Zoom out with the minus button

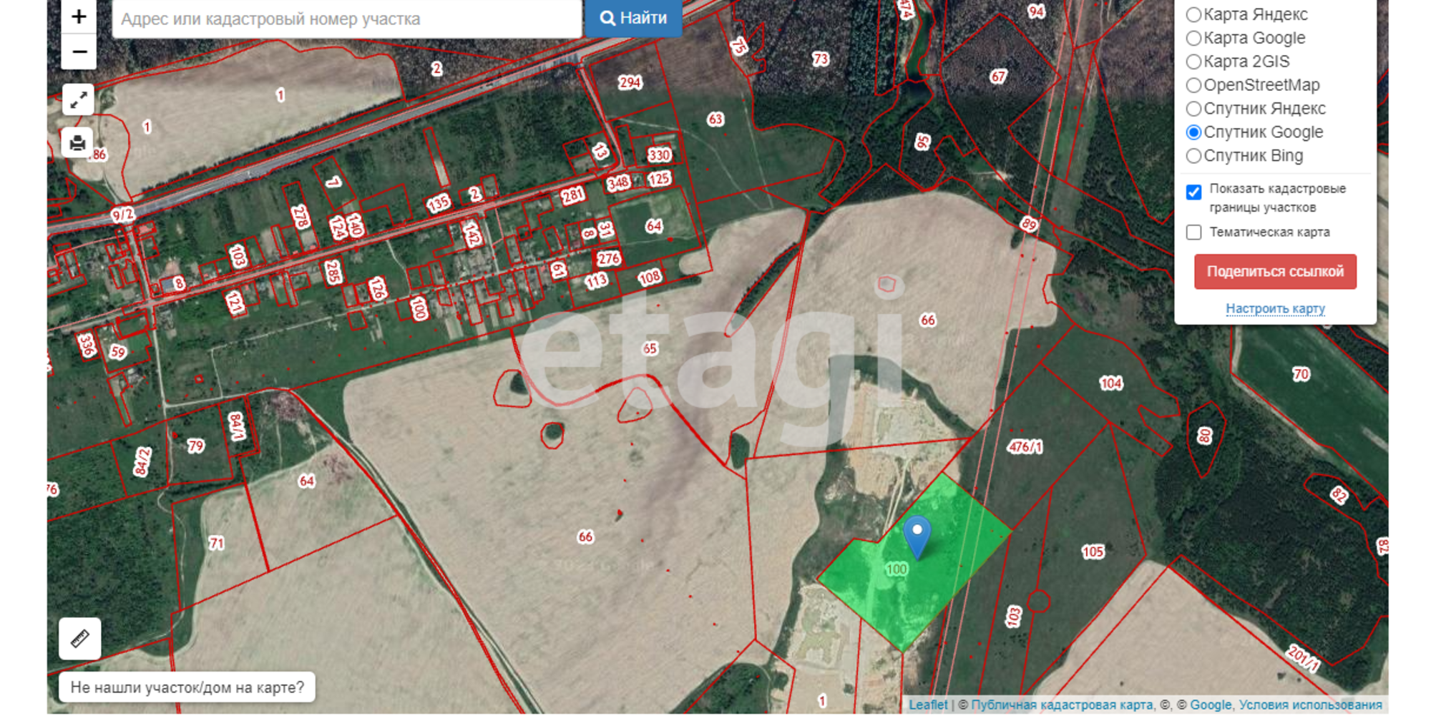[79, 52]
